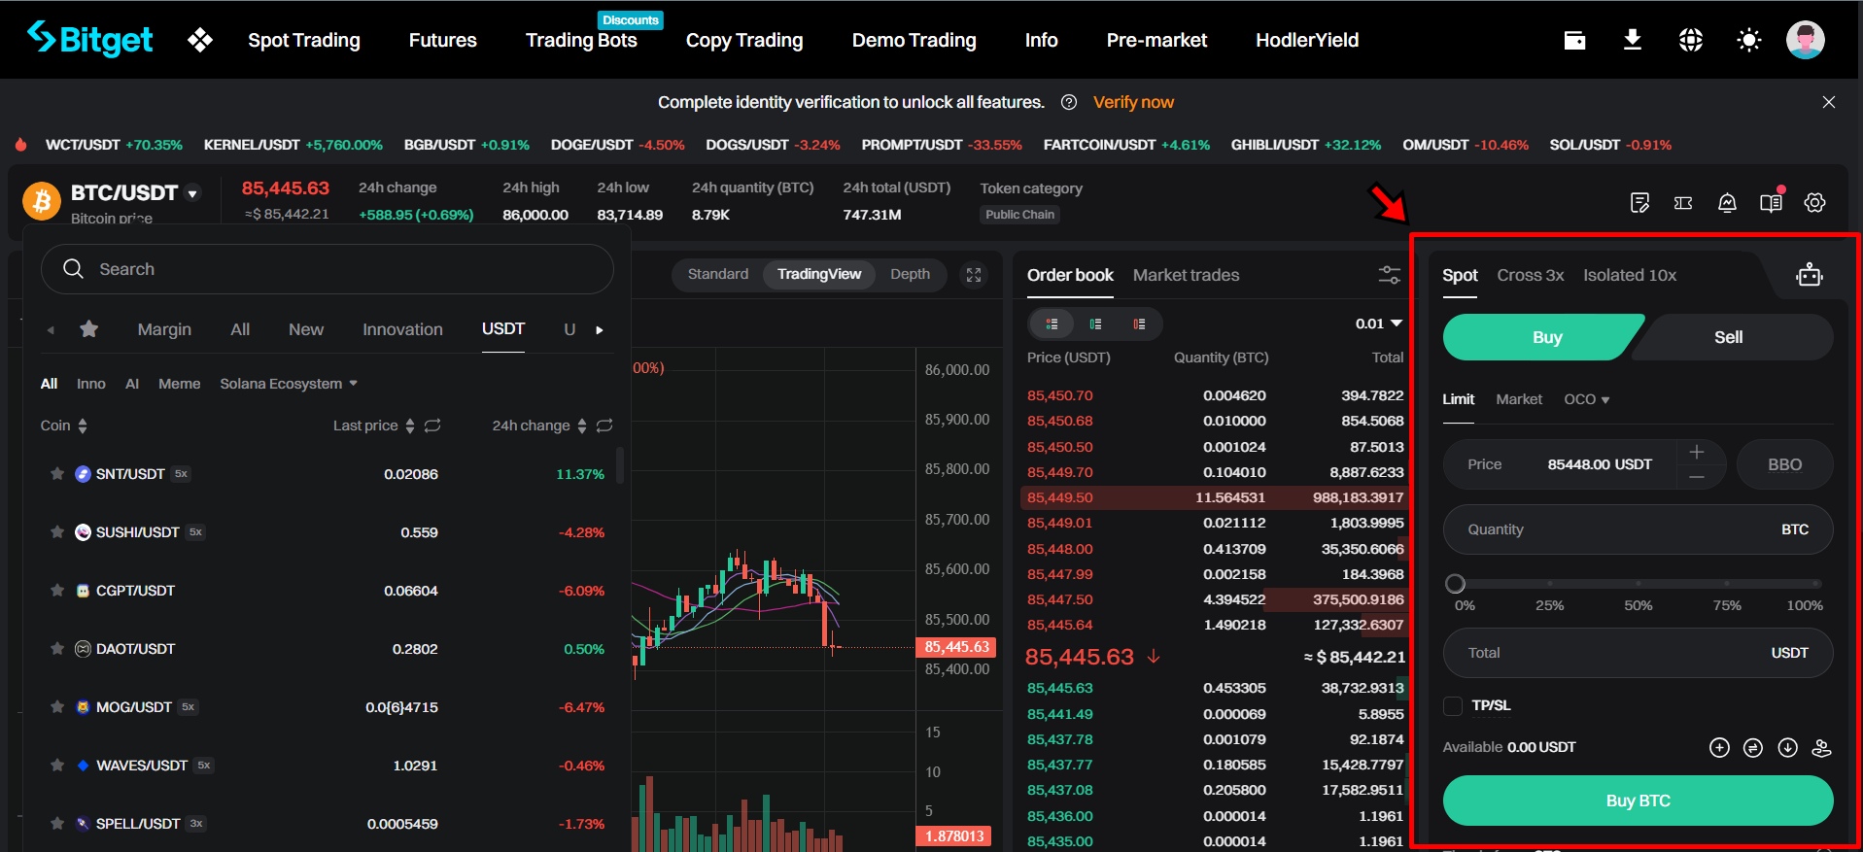Open the Bitget logo home page

tap(89, 39)
